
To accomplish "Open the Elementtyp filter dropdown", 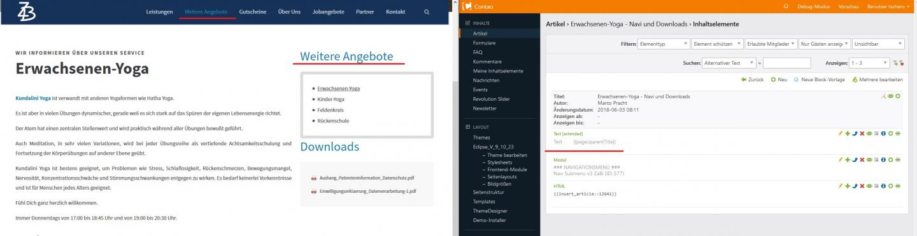I will (x=664, y=44).
